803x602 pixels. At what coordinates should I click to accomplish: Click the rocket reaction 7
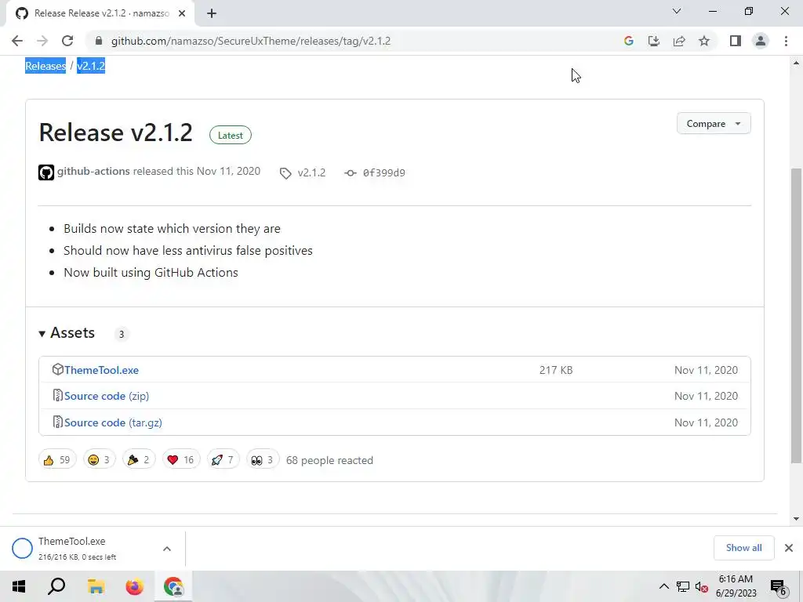click(x=223, y=459)
